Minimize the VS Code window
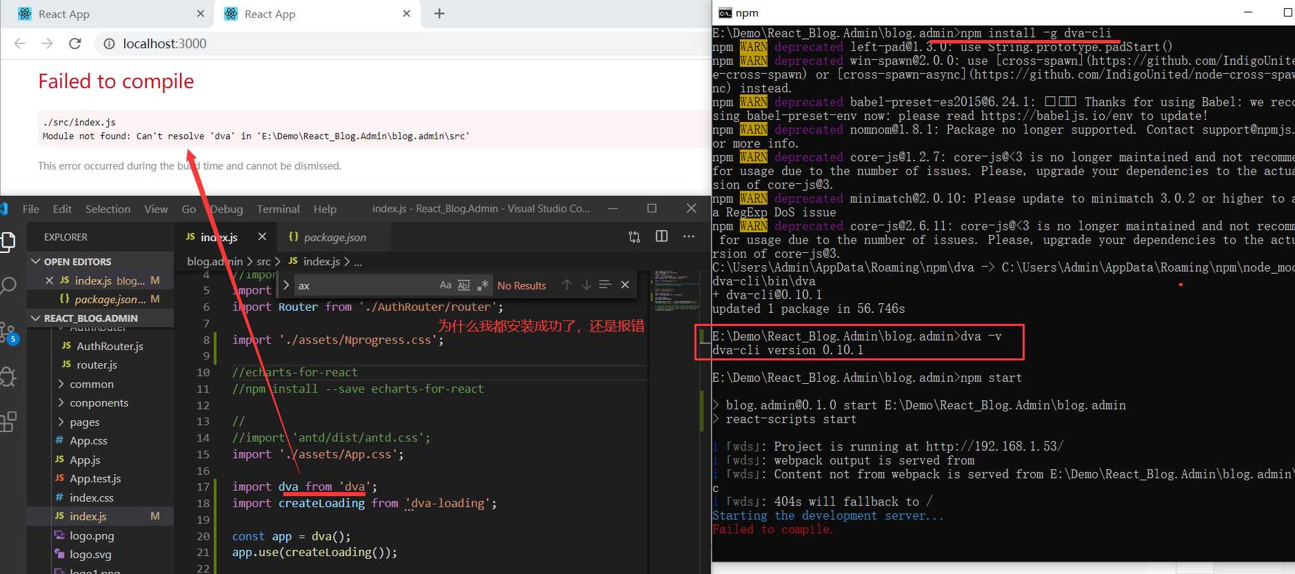Viewport: 1295px width, 574px height. click(612, 209)
